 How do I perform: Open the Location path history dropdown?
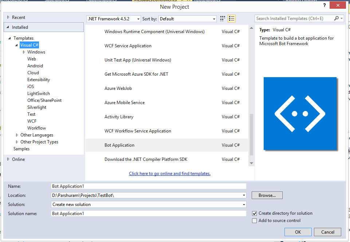(x=243, y=195)
